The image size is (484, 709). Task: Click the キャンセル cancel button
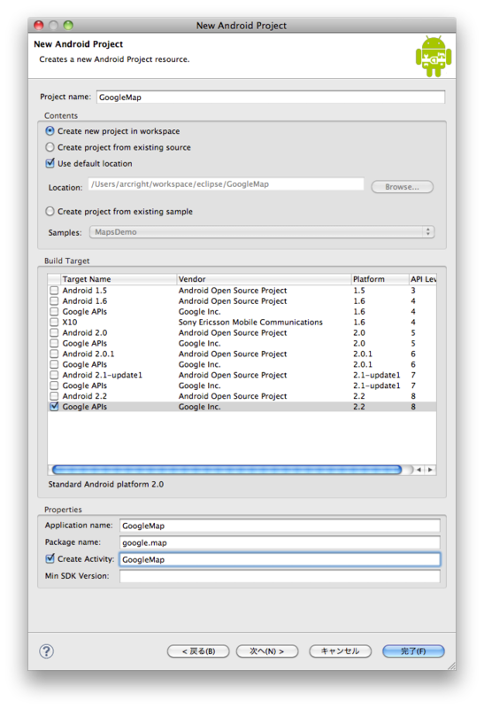[340, 651]
